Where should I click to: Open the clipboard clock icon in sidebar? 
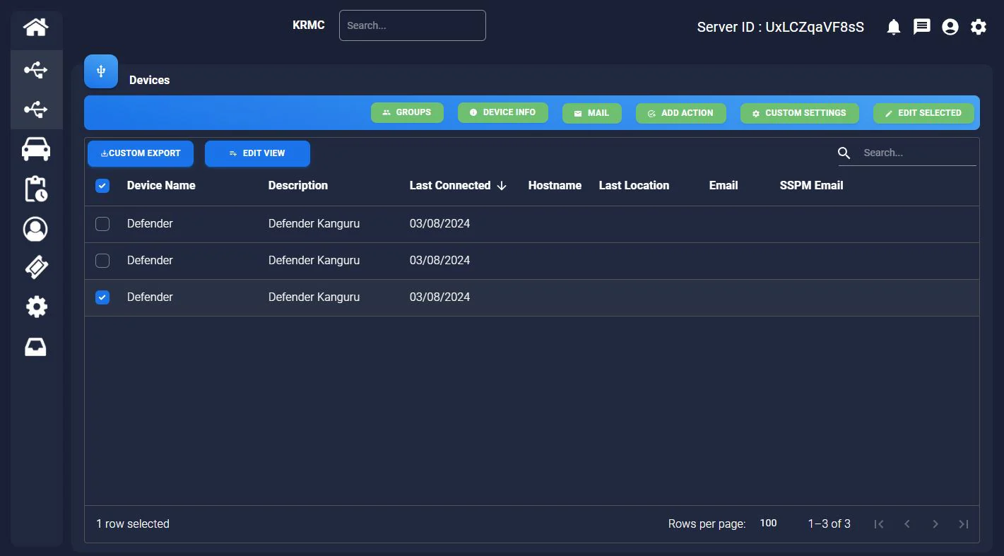pyautogui.click(x=36, y=189)
